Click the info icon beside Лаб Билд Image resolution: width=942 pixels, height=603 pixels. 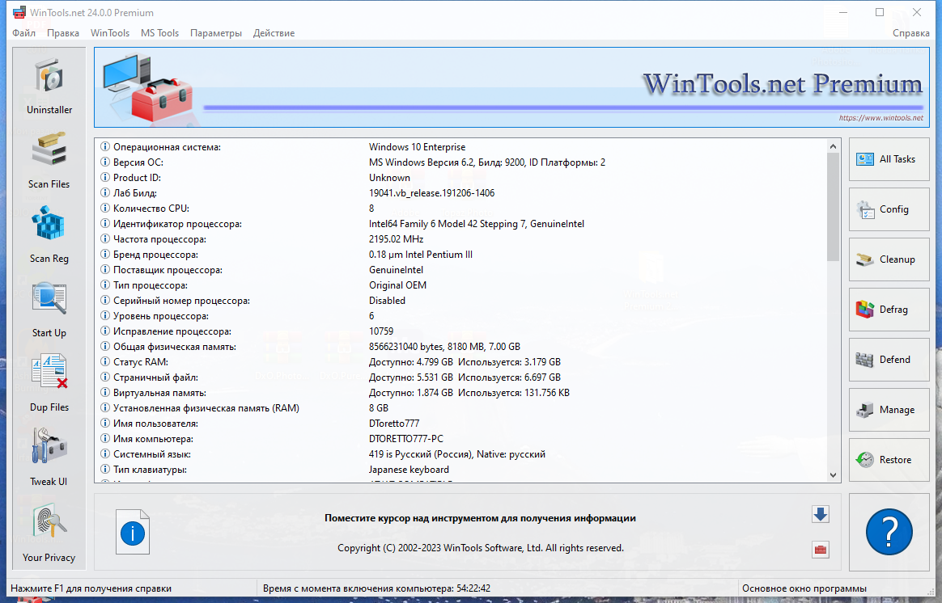[x=105, y=193]
